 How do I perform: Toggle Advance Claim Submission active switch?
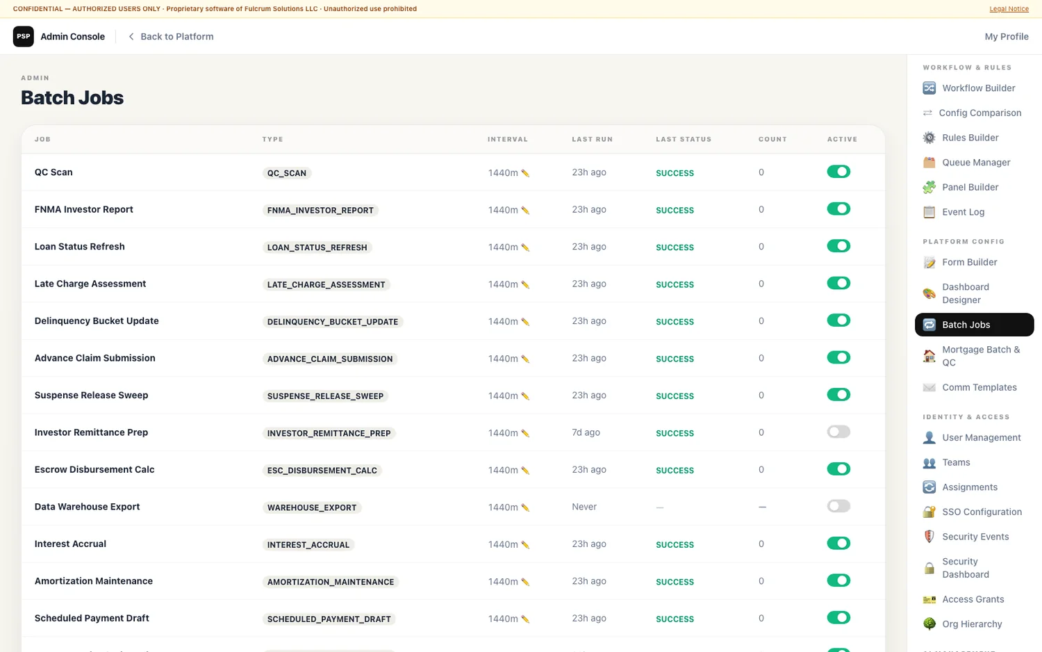click(x=838, y=357)
